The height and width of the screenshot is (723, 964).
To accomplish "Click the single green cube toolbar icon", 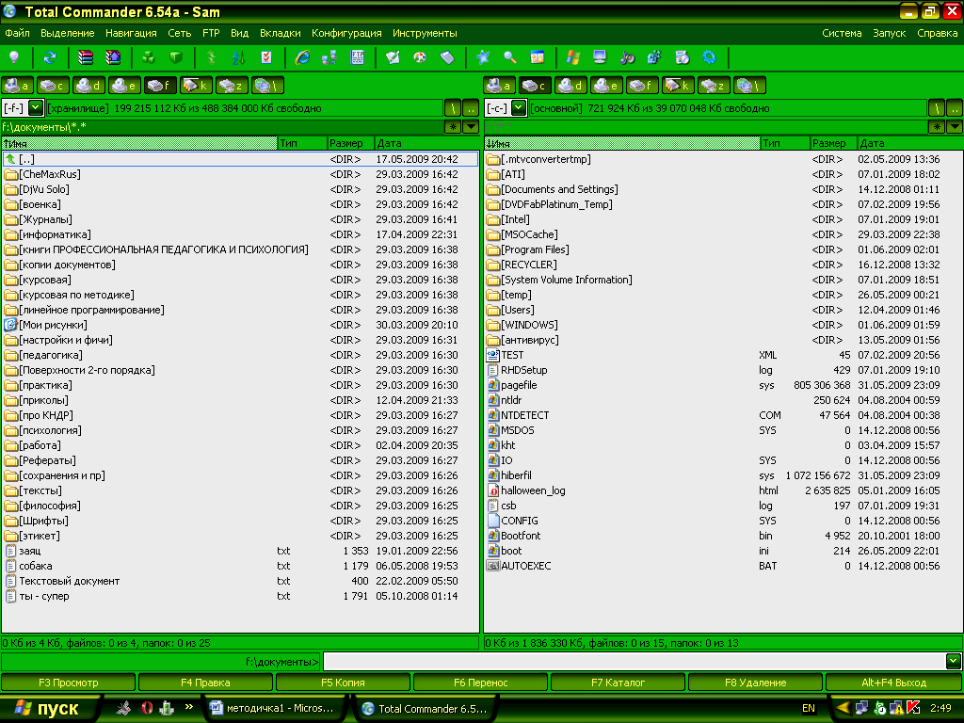I will [176, 57].
